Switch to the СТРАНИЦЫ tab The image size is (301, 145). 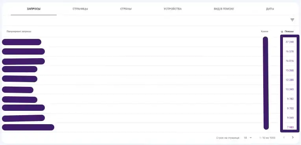(80, 9)
